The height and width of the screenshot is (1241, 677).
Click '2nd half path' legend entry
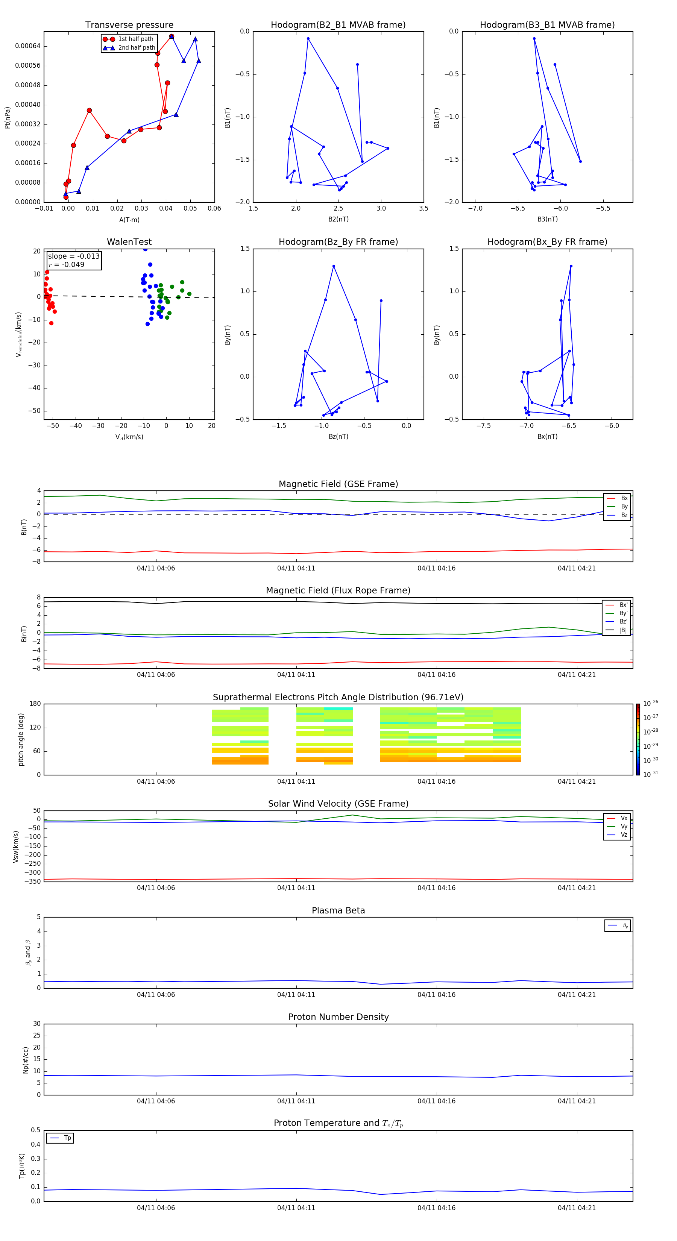(129, 48)
